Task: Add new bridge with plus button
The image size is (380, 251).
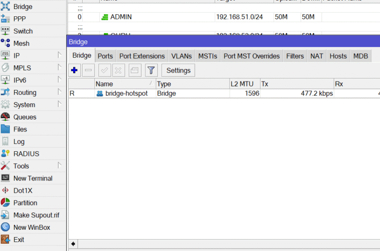Action: click(x=74, y=71)
